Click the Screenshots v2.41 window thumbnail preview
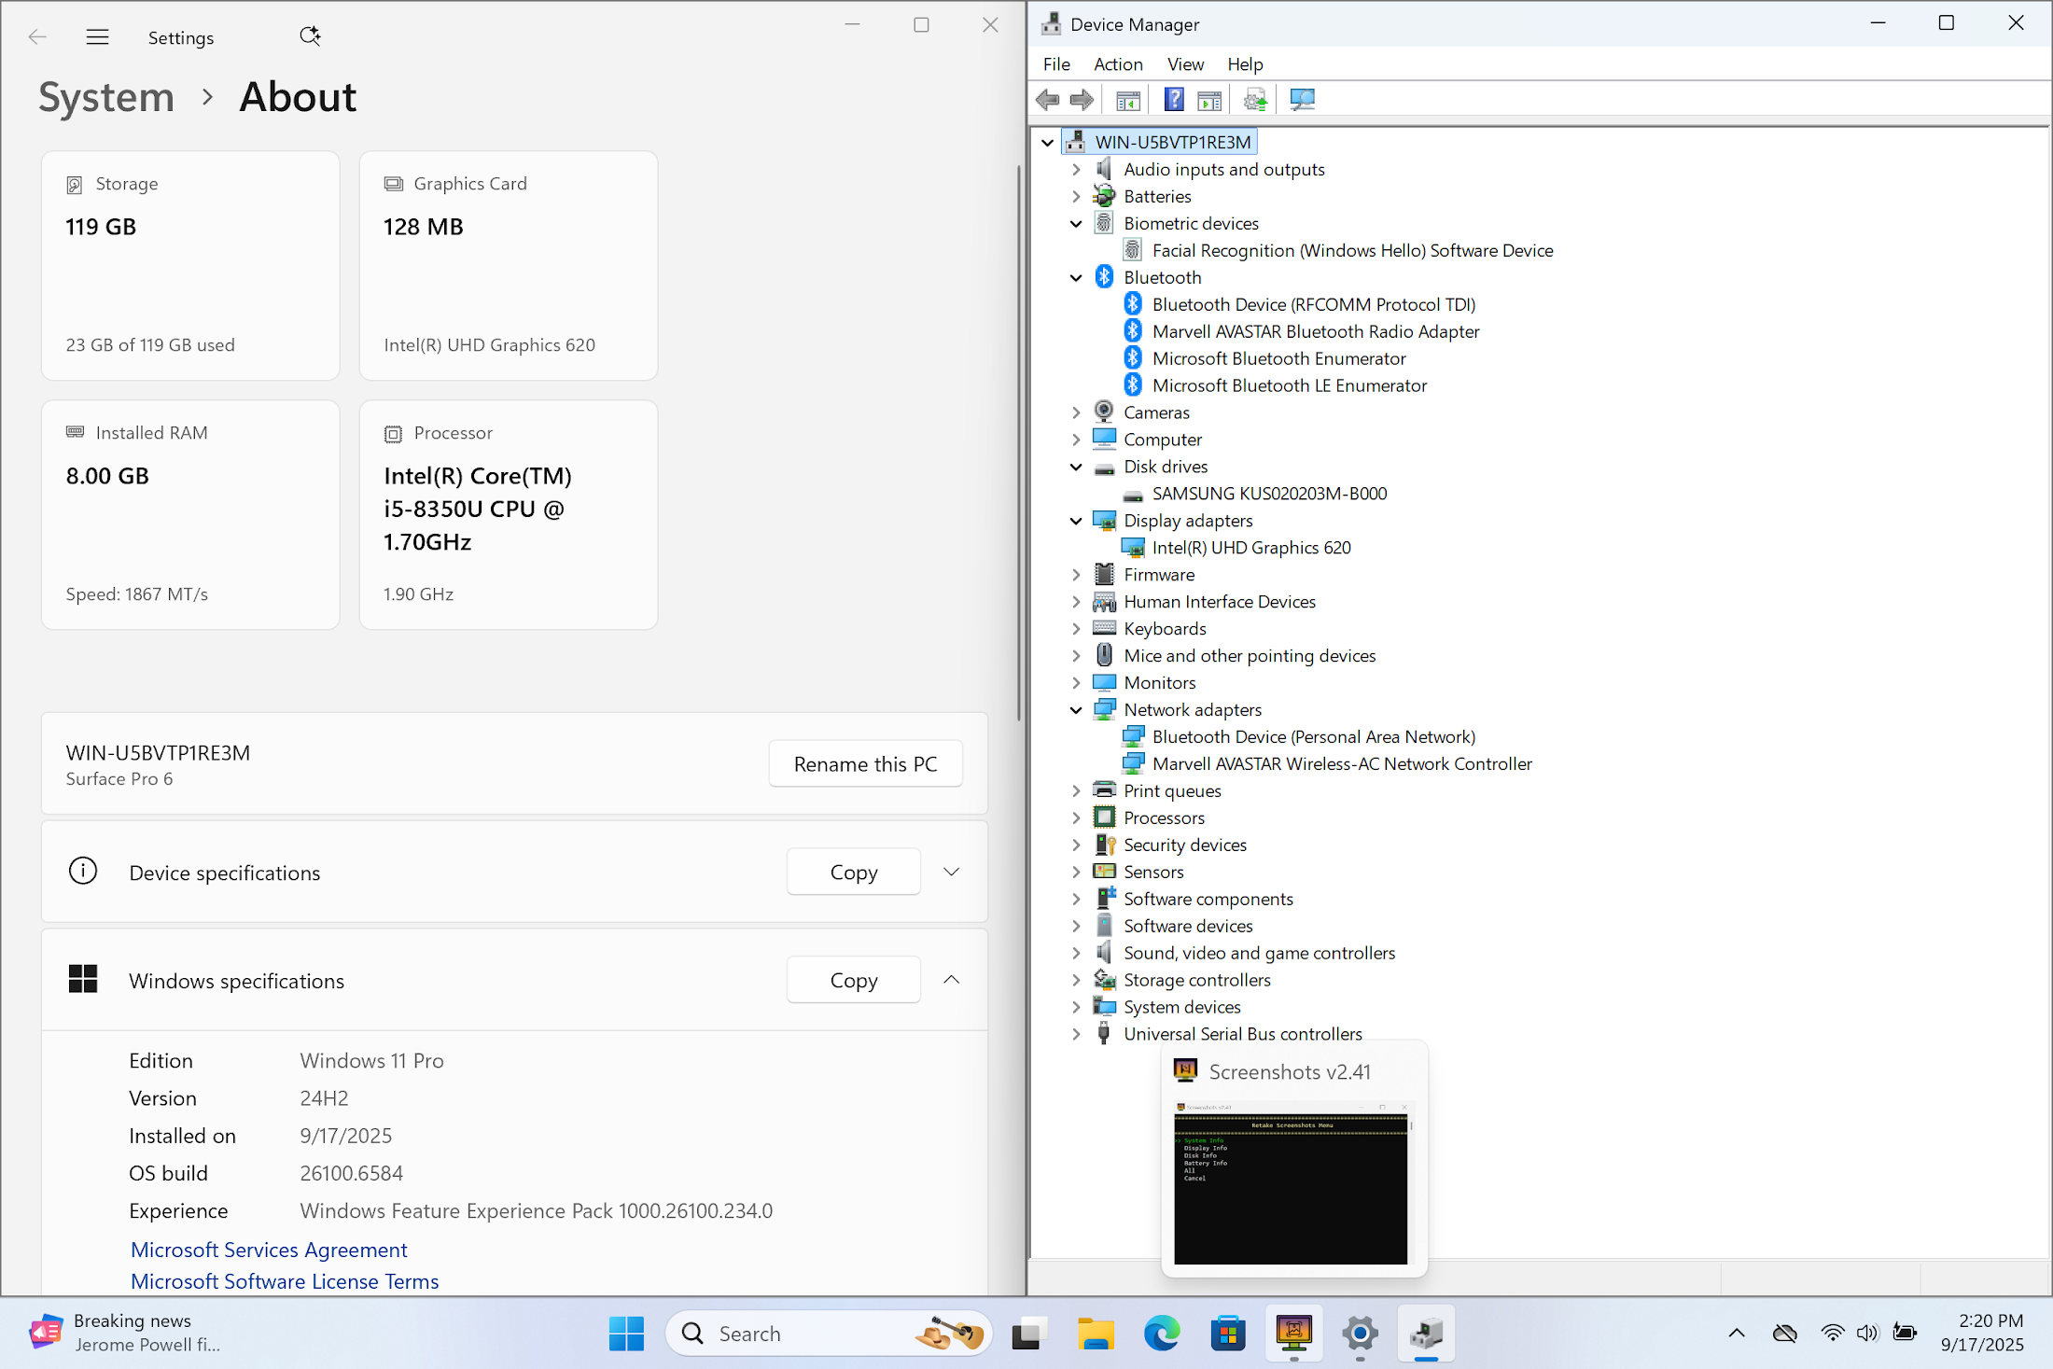 click(x=1291, y=1182)
